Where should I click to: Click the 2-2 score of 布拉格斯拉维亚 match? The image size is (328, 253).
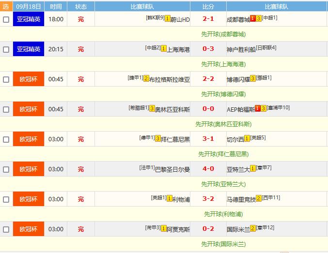(x=208, y=79)
